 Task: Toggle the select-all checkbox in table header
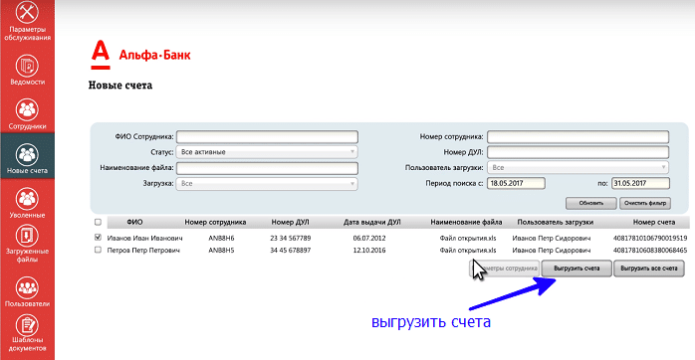click(x=98, y=222)
